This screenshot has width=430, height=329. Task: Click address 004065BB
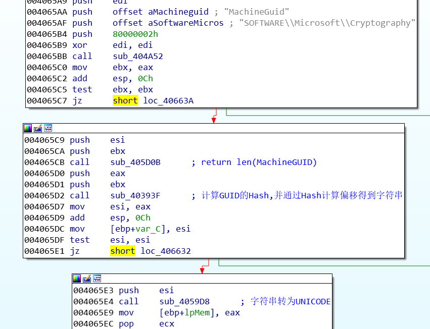(47, 57)
